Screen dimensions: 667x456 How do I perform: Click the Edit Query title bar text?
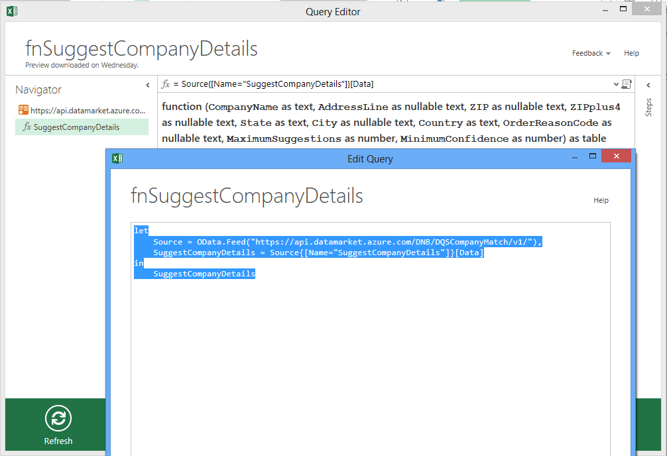coord(370,159)
